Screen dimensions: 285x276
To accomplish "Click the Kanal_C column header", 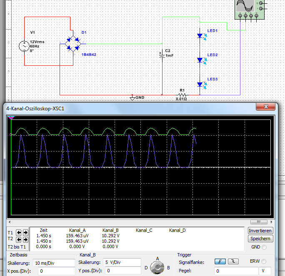I will click(x=144, y=230).
